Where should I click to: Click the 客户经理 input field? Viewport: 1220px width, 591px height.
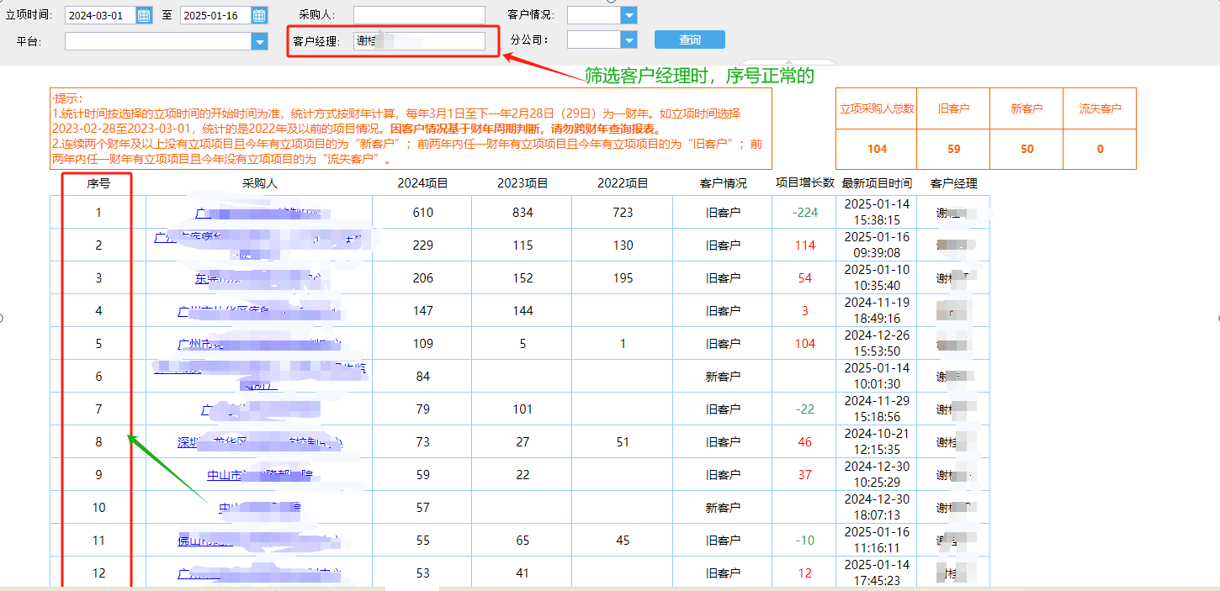419,41
